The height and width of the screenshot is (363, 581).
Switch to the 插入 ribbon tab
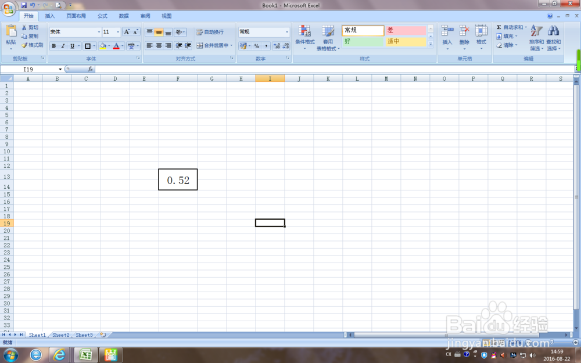[49, 16]
